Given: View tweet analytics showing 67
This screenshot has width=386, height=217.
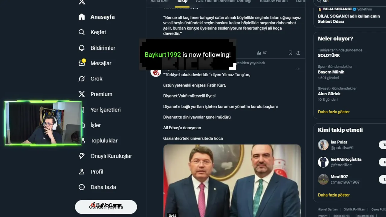Looking at the screenshot, I should pyautogui.click(x=262, y=53).
